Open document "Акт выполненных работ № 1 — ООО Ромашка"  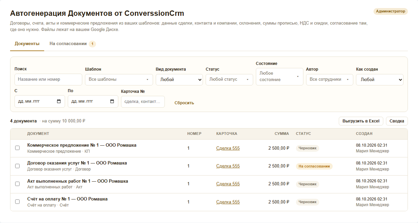point(78,181)
